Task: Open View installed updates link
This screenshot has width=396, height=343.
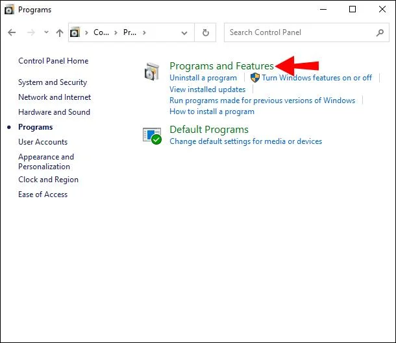Action: [x=207, y=89]
